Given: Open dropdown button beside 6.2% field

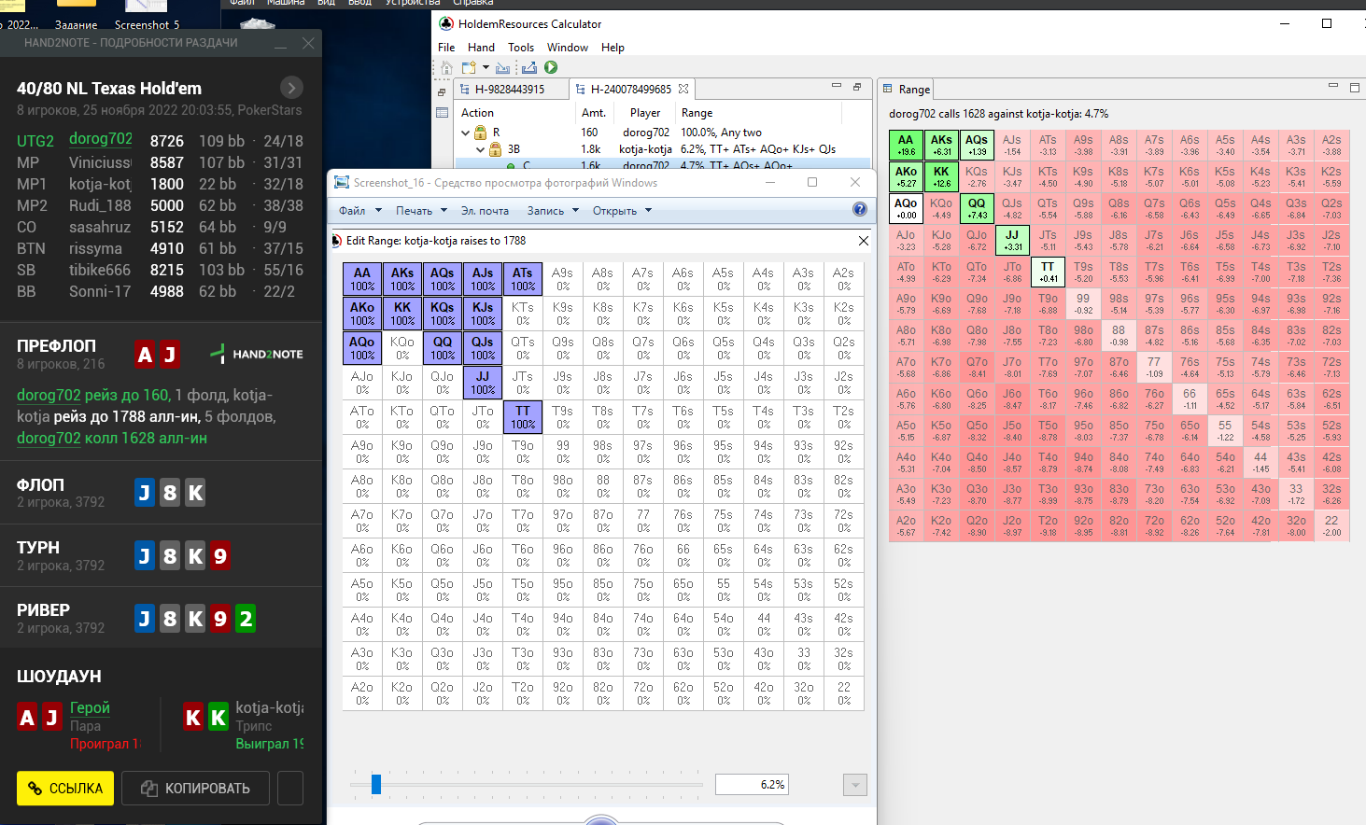Looking at the screenshot, I should coord(854,785).
